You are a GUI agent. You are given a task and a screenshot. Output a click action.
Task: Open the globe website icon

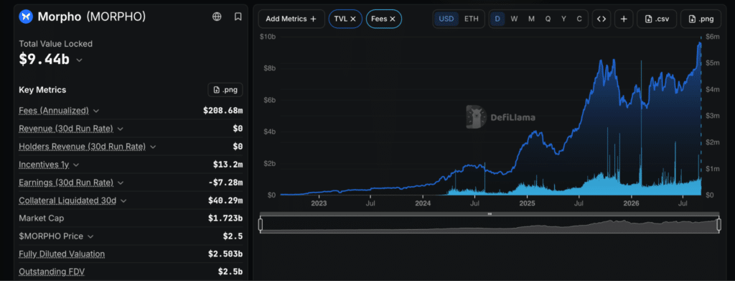click(x=217, y=17)
